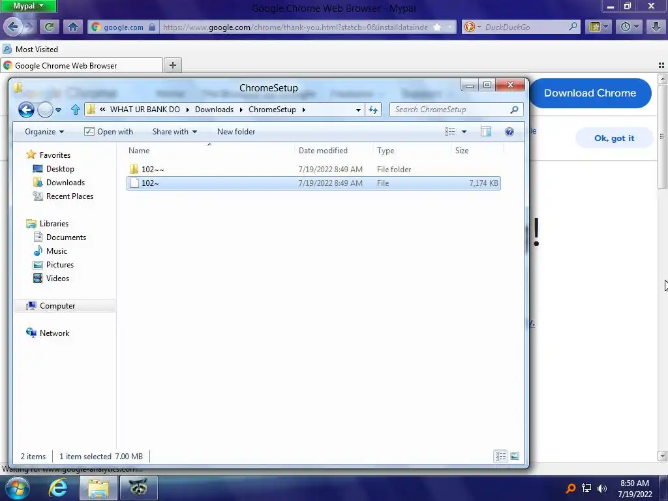Click the magnifier in Search ChromeSetup box
This screenshot has height=501, width=668.
click(x=514, y=110)
